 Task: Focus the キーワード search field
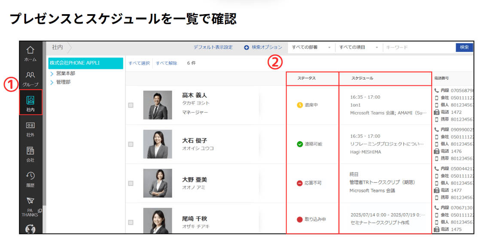tap(419, 48)
